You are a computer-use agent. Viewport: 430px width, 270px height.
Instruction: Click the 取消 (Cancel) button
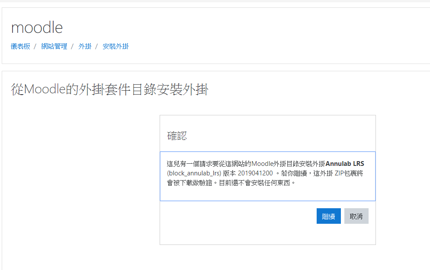pyautogui.click(x=356, y=216)
